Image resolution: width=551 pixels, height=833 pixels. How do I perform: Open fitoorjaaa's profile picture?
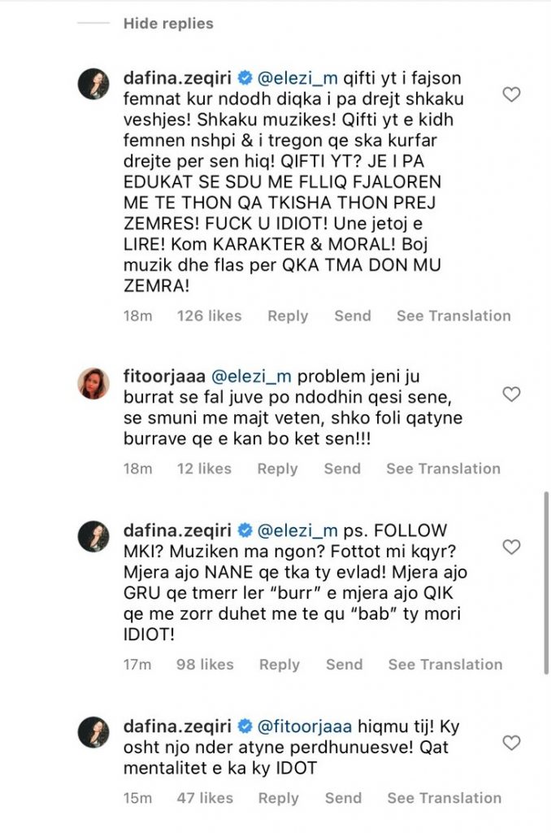[x=93, y=382]
